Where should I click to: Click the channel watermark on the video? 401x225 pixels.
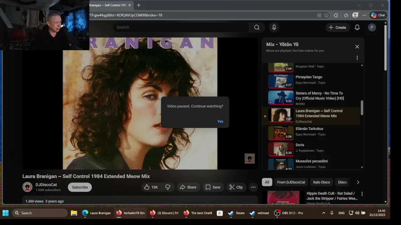coord(250,158)
